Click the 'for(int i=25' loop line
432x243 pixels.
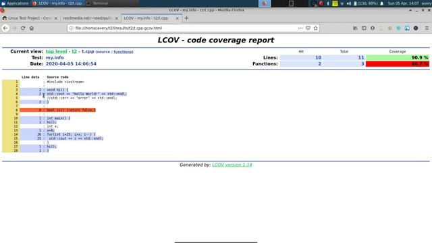(71, 134)
